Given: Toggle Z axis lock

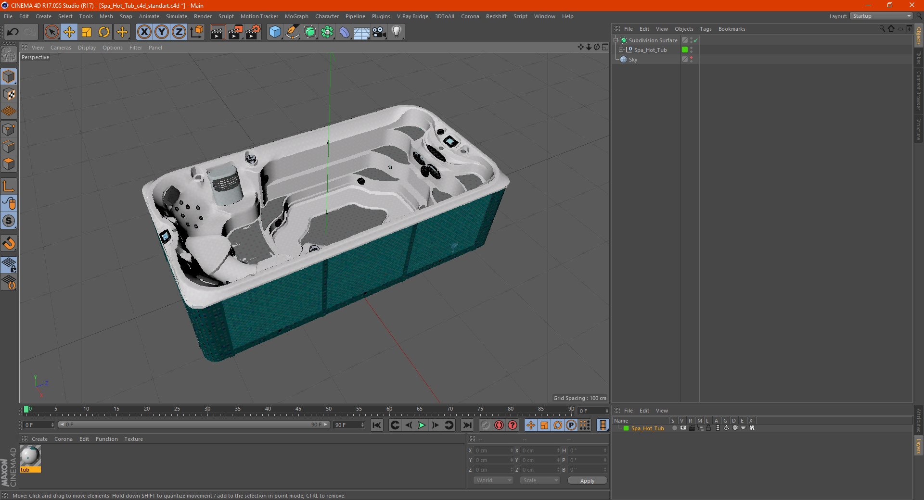Looking at the screenshot, I should (x=179, y=32).
